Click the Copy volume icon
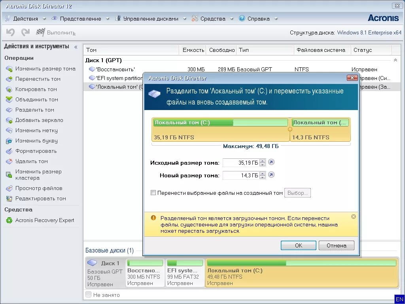The height and width of the screenshot is (304, 405). pos(9,89)
